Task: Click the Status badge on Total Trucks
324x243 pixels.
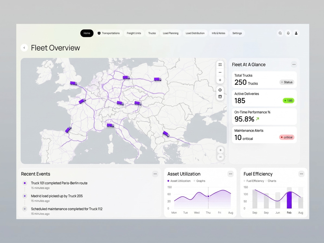Action: 287,82
